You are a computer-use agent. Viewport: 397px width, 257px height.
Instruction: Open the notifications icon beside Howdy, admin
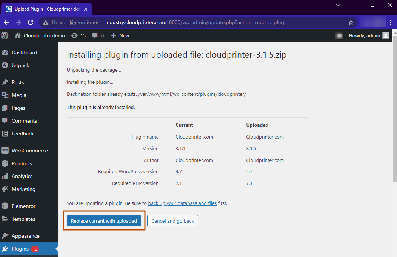click(339, 36)
